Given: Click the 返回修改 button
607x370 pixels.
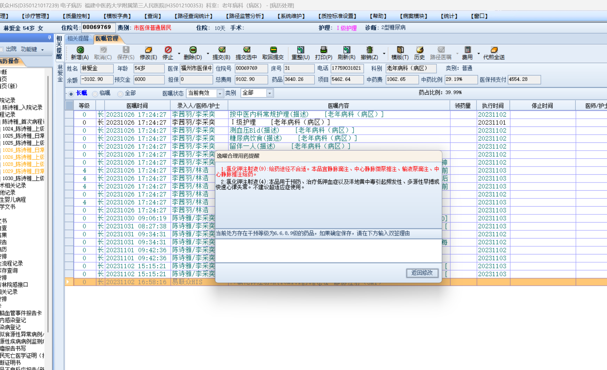Looking at the screenshot, I should coord(422,273).
